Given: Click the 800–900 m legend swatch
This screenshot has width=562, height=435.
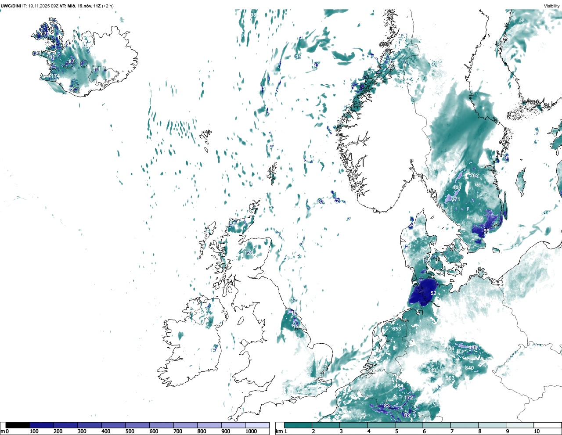Looking at the screenshot, I should 209,425.
